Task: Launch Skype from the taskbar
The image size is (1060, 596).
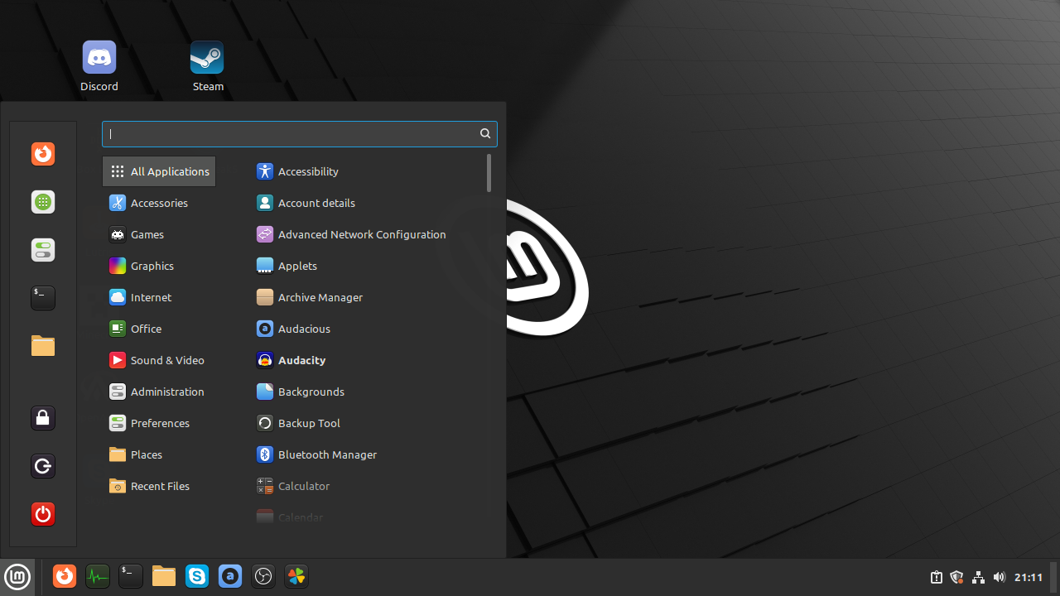Action: (197, 576)
